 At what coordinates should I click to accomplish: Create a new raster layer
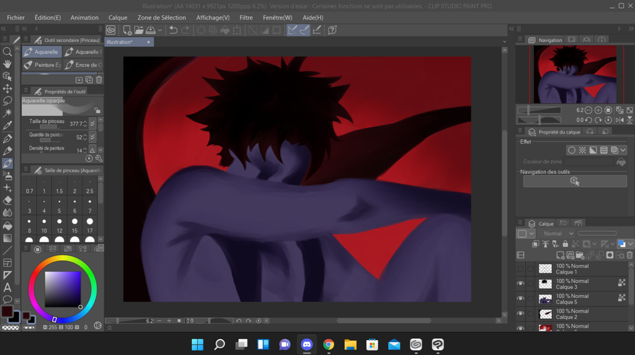(560, 255)
